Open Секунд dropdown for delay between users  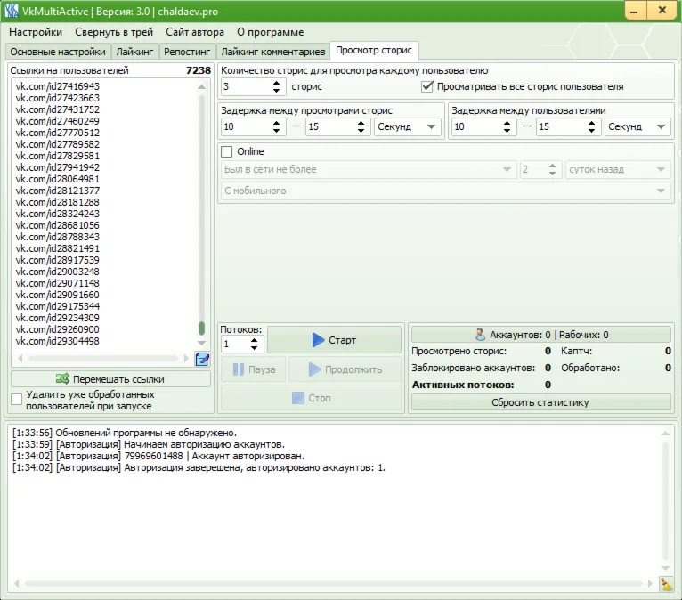(x=637, y=126)
